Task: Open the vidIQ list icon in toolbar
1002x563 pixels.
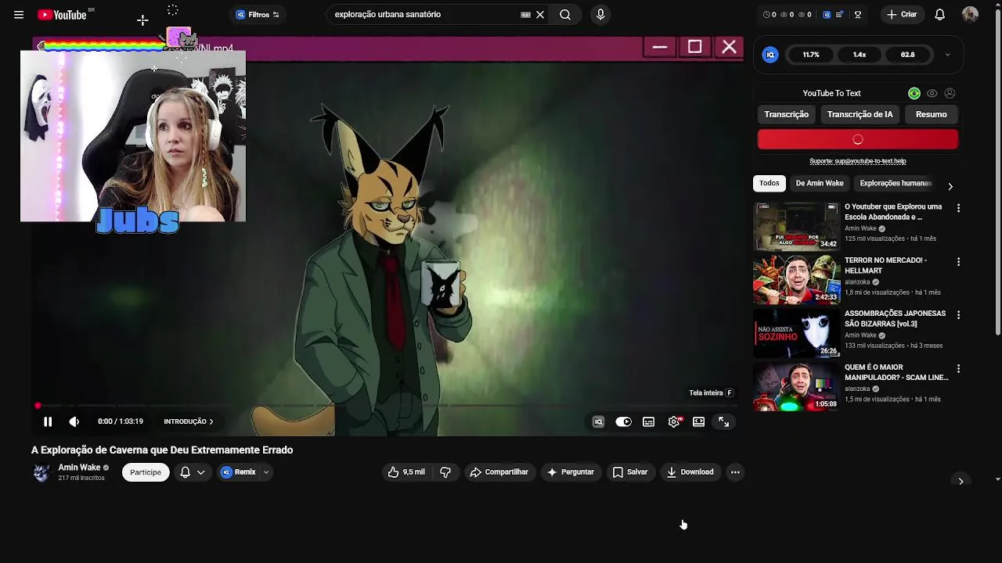Action: click(840, 15)
